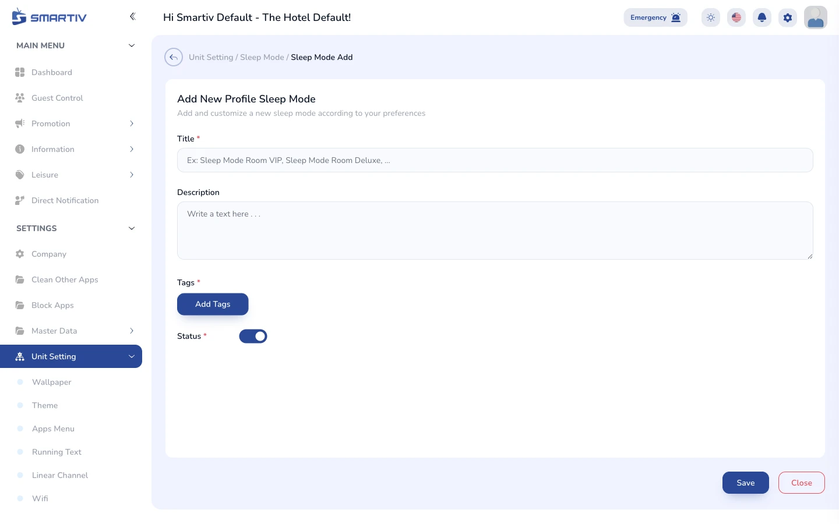Expand the Information submenu arrow
Screen dimensions: 839x524
coord(132,149)
